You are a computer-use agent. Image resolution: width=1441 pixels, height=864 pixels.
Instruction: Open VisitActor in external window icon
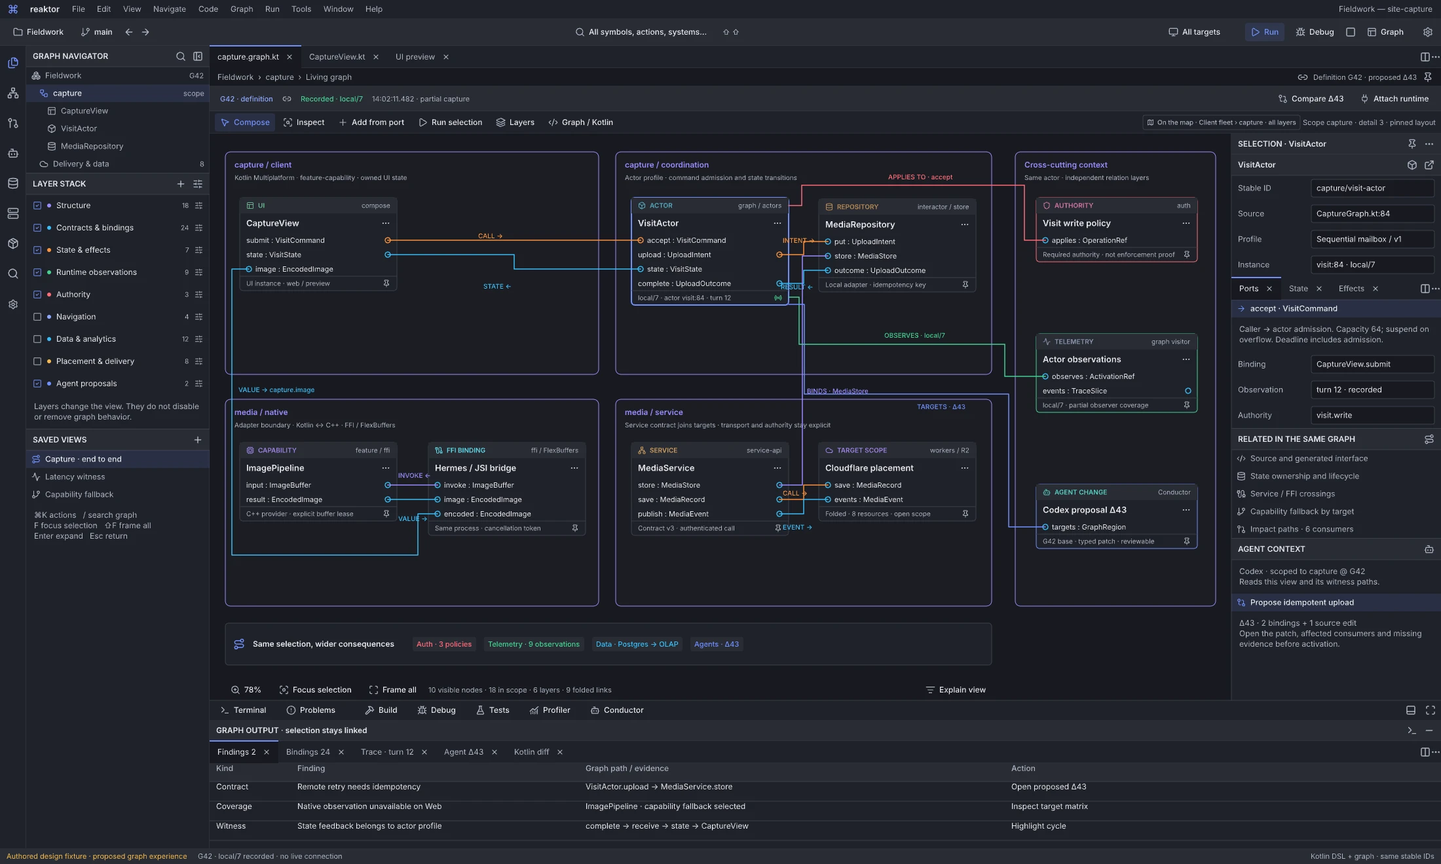pyautogui.click(x=1429, y=165)
